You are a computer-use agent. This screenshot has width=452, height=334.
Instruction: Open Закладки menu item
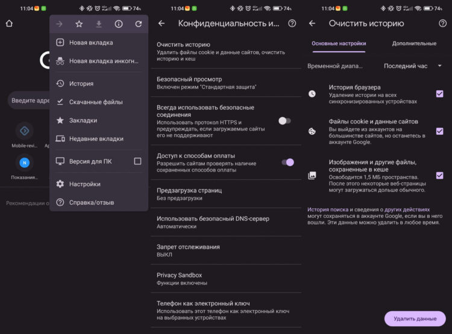(x=99, y=120)
